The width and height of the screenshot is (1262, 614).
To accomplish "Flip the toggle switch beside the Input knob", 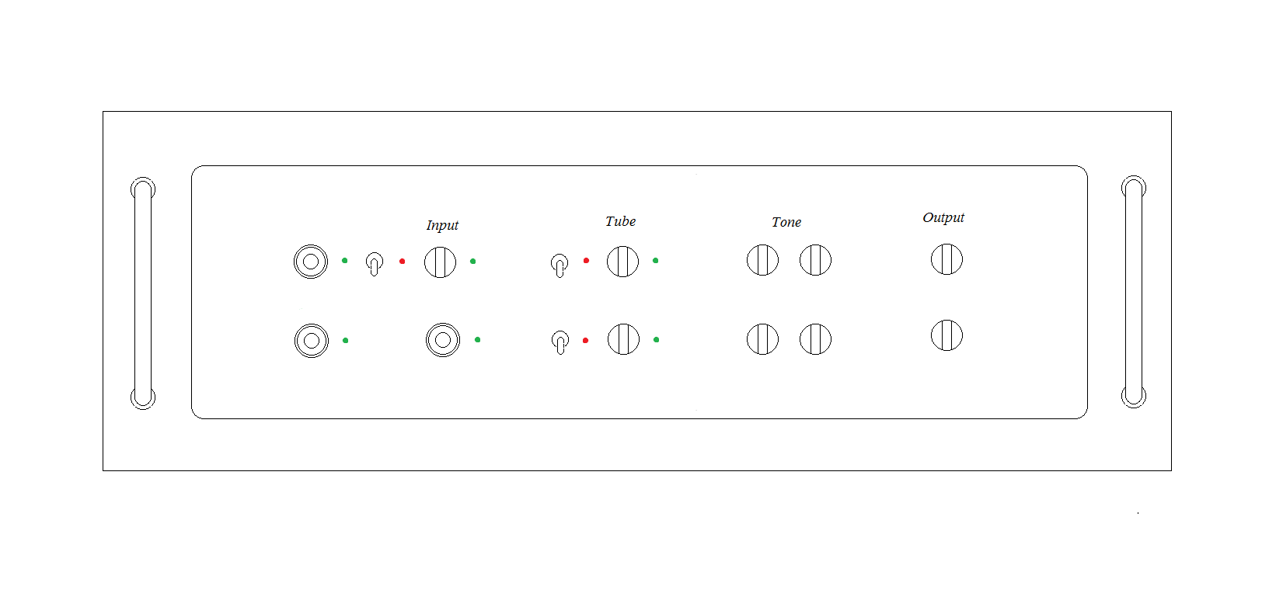I will (375, 264).
